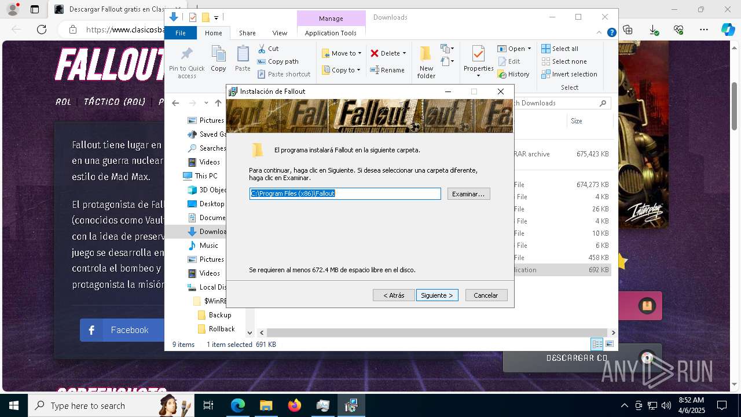This screenshot has width=741, height=417.
Task: Choose Select none in ribbon
Action: pyautogui.click(x=564, y=61)
